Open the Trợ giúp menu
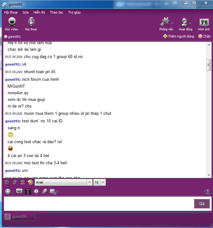The width and height of the screenshot is (213, 228). click(74, 12)
